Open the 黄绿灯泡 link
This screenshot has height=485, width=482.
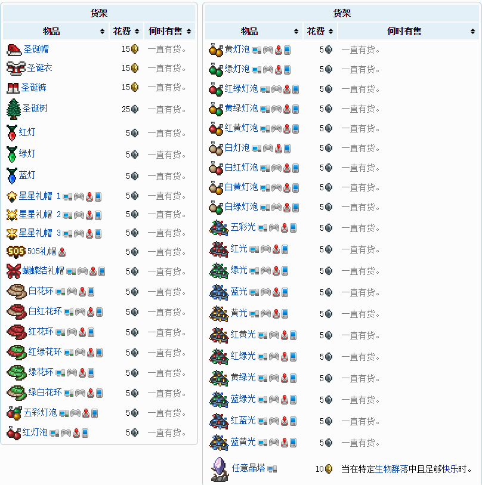tap(242, 108)
